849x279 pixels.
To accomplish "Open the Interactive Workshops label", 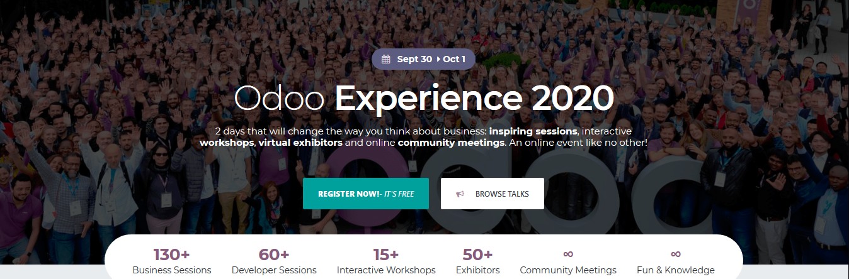I will tap(386, 270).
